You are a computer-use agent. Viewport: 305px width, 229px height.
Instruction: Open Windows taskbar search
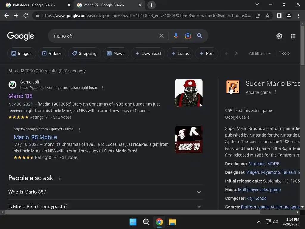tap(146, 222)
